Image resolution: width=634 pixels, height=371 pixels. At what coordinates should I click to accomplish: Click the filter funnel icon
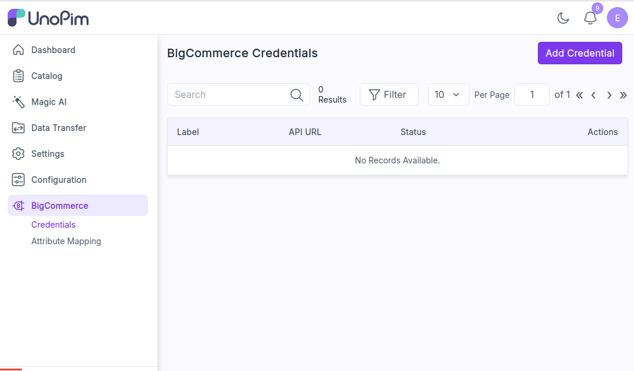pos(374,95)
